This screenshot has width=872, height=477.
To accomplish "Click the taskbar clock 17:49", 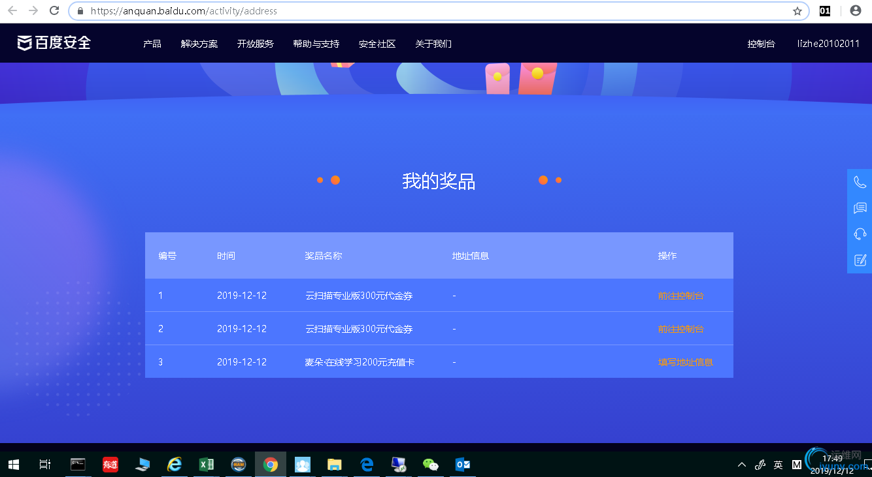I will 832,459.
